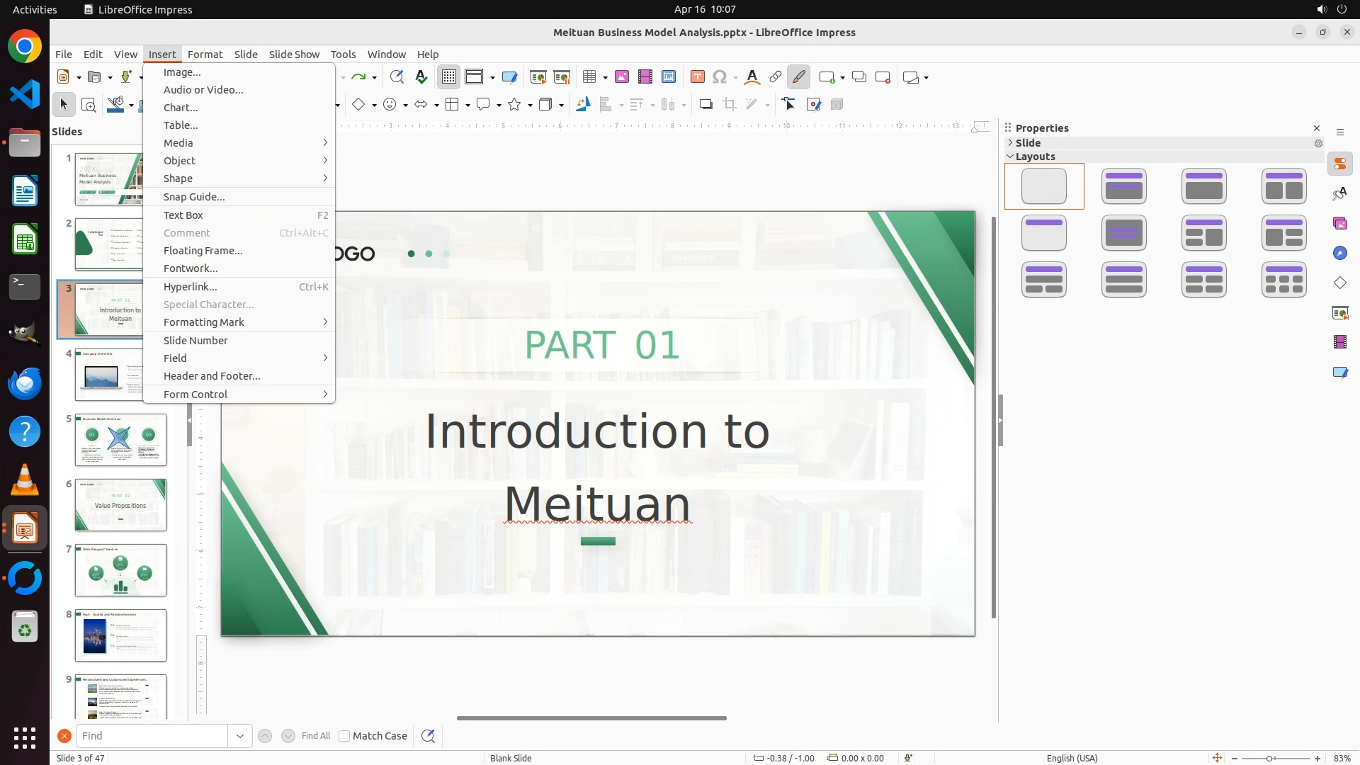Screen dimensions: 1360x765
Task: Open Stars and Banners shape dropdown
Action: (530, 105)
